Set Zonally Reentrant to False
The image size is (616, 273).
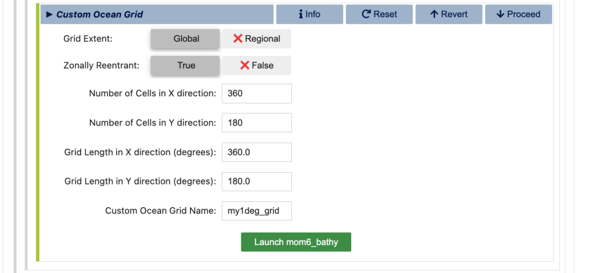point(256,65)
